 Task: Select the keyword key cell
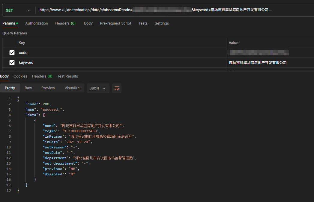121,63
